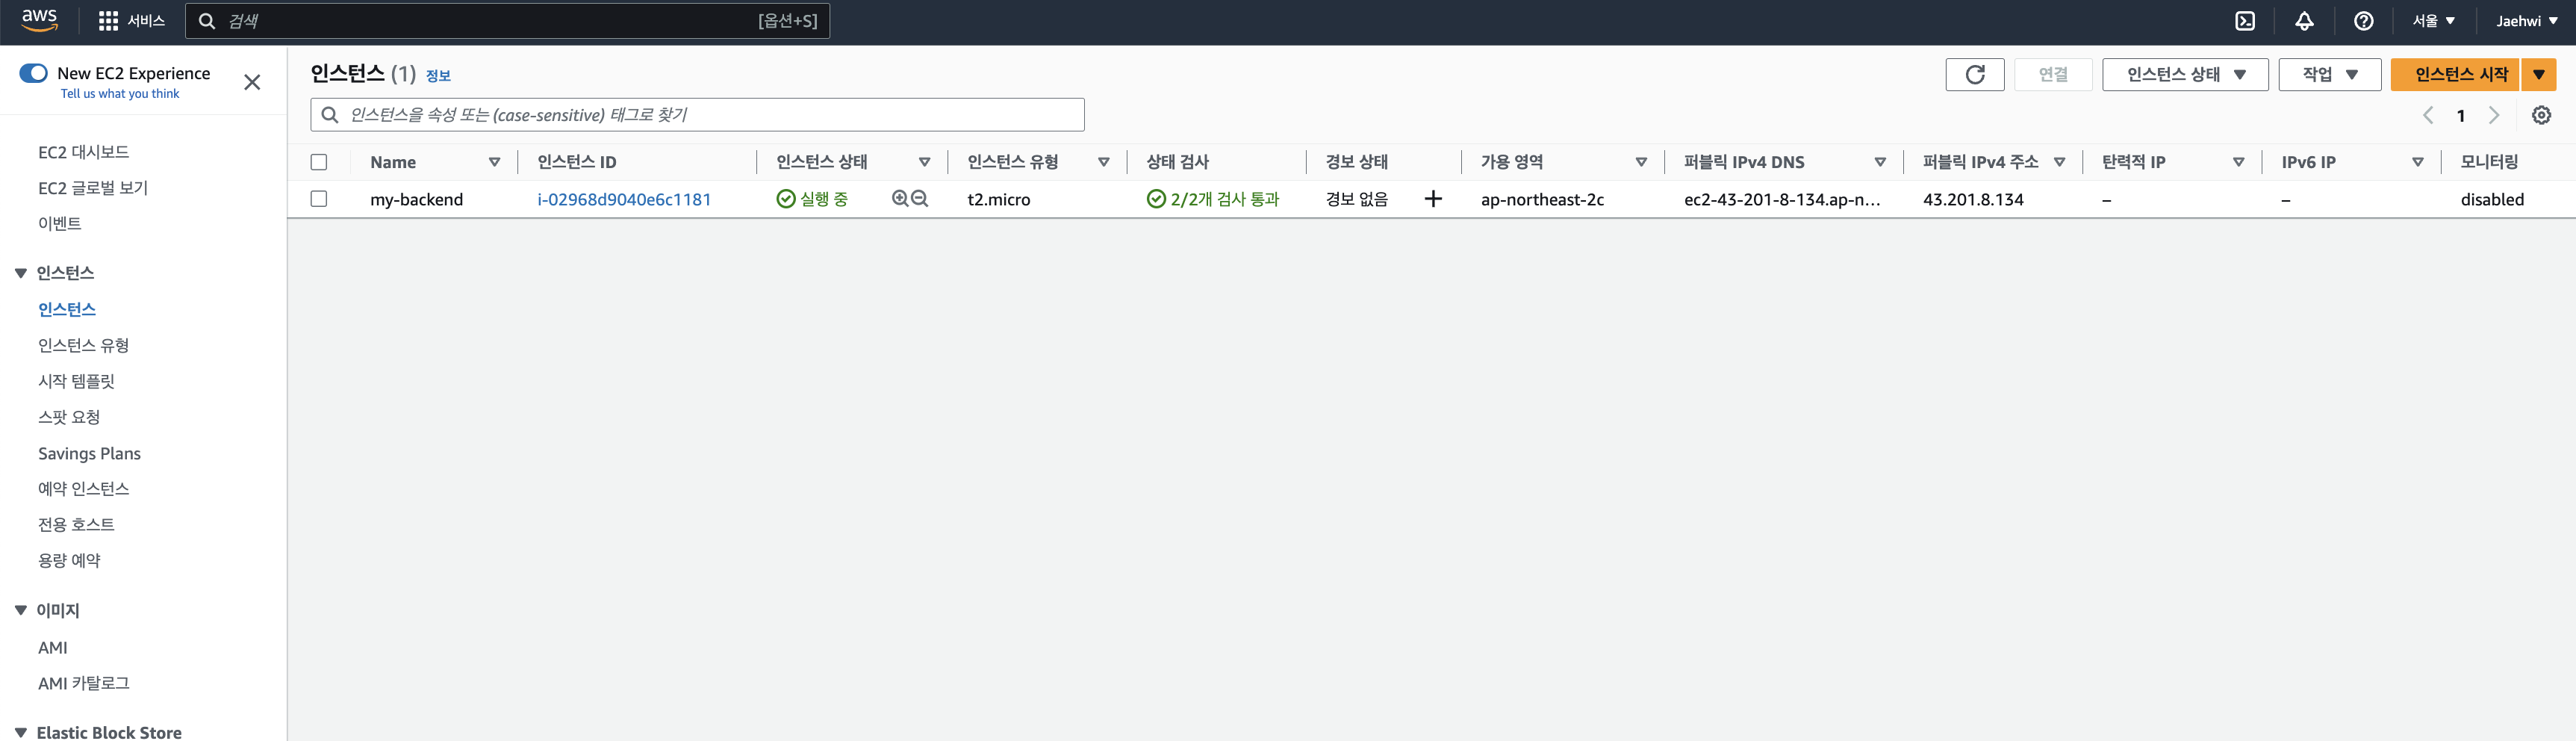This screenshot has height=741, width=2576.
Task: Open the launch instances split arrow
Action: click(x=2539, y=75)
